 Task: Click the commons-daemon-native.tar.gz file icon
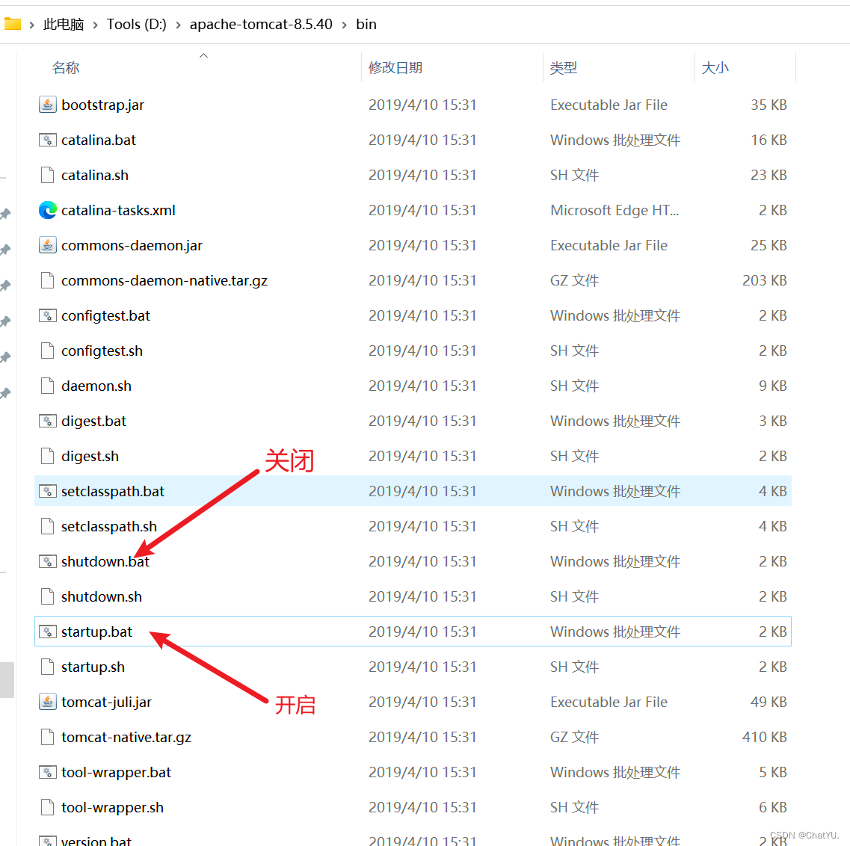tap(48, 280)
